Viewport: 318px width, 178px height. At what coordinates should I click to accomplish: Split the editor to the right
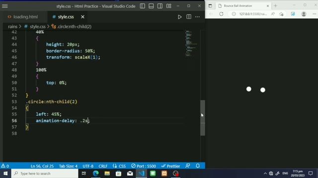pos(189,17)
